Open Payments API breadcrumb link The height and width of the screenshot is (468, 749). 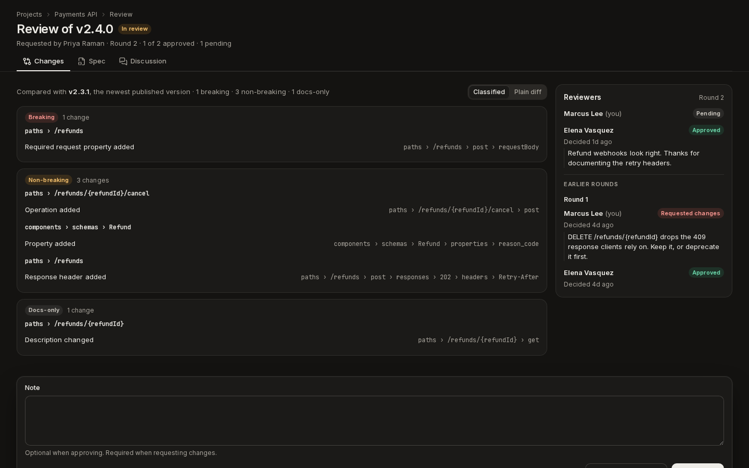coord(76,15)
